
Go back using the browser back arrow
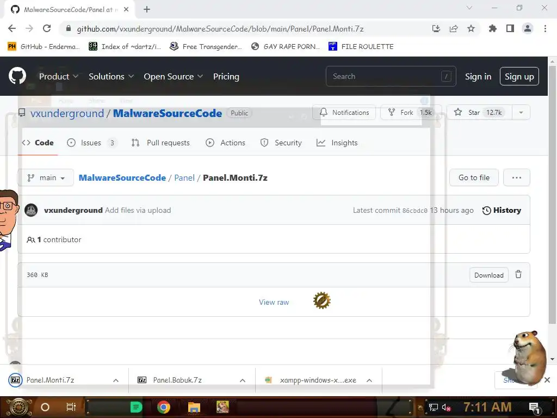(12, 29)
